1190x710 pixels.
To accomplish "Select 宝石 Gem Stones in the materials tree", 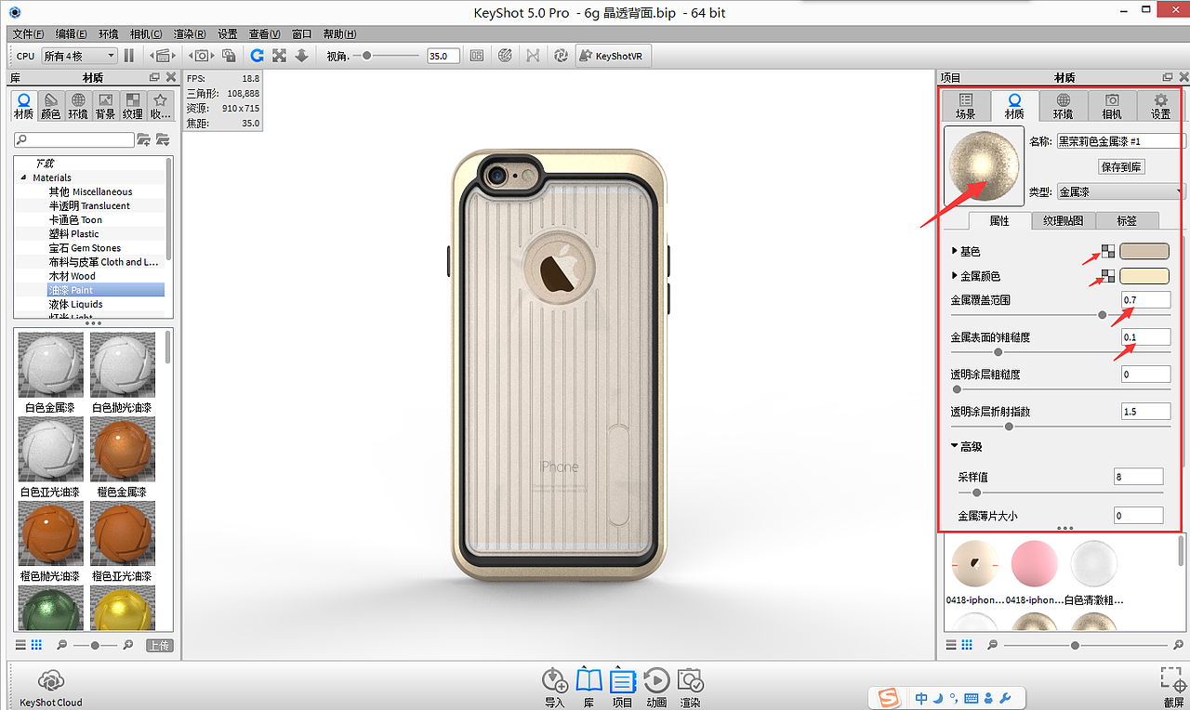I will click(85, 248).
